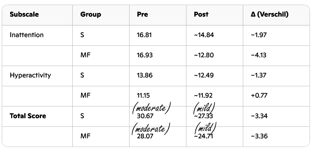Click the Total Score Pre value 30.67
Viewport: 311px width, 152px height.
click(145, 117)
